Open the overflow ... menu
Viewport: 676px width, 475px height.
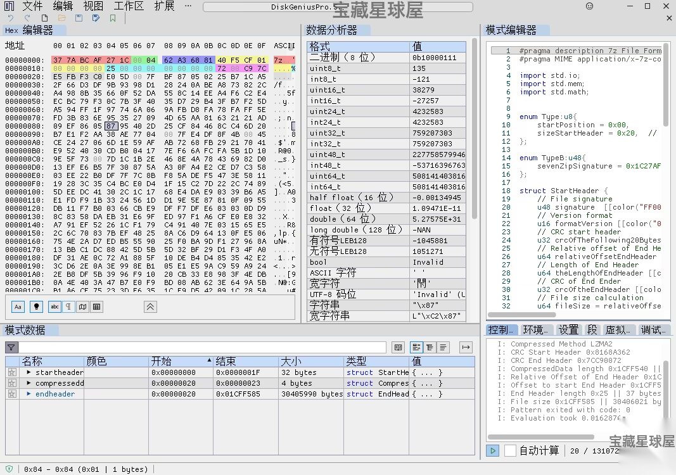(x=188, y=6)
